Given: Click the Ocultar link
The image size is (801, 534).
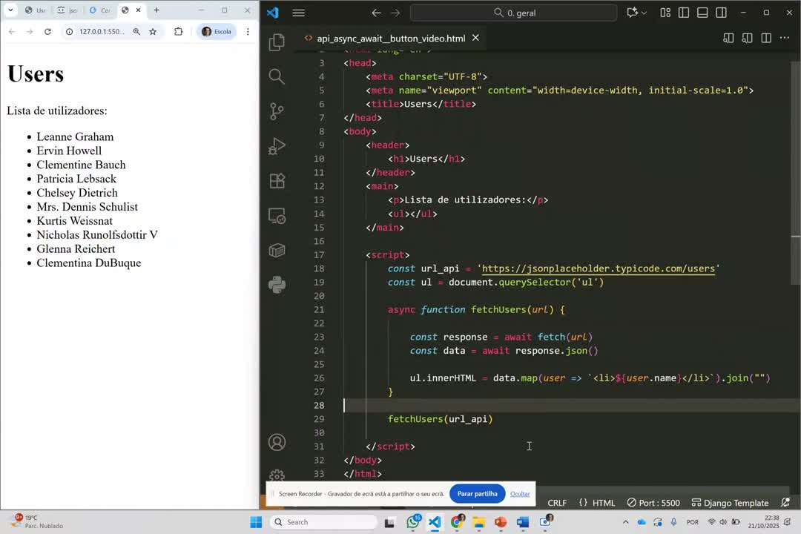Looking at the screenshot, I should [x=520, y=494].
